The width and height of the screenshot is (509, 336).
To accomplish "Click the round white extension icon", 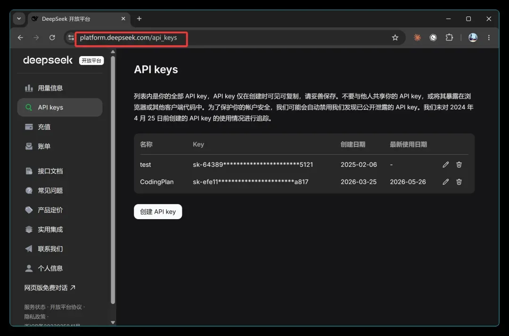I will click(433, 38).
